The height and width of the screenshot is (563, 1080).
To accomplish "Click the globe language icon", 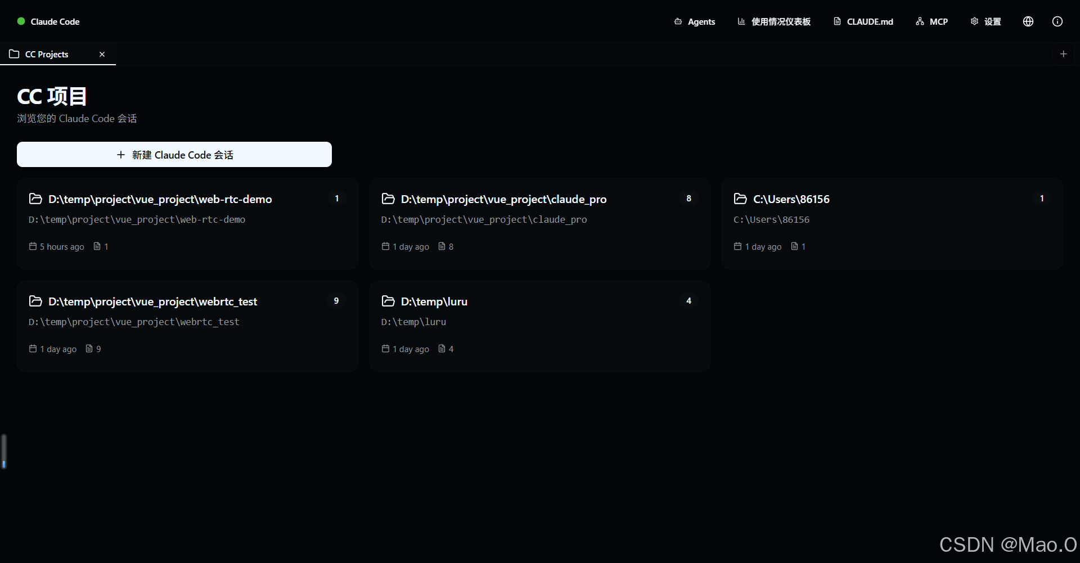I will [x=1028, y=21].
